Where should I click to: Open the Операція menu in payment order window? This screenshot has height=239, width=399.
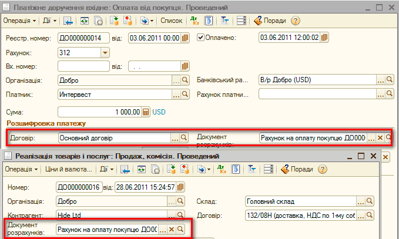pos(19,21)
